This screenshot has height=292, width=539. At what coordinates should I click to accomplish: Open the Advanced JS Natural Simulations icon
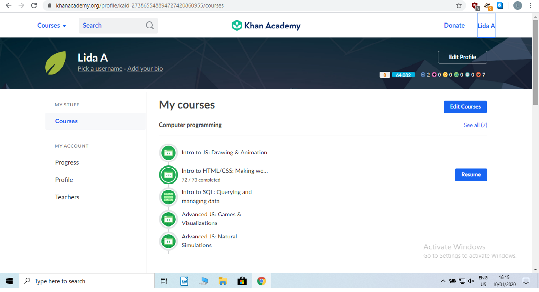coord(168,241)
